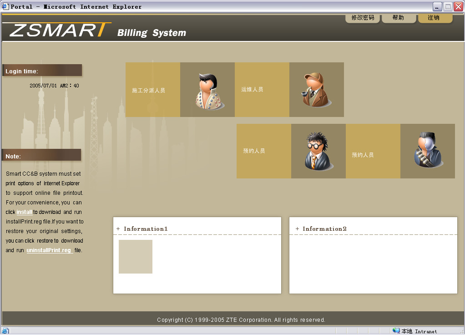Click the ZSMART Billing System logo

[x=98, y=30]
